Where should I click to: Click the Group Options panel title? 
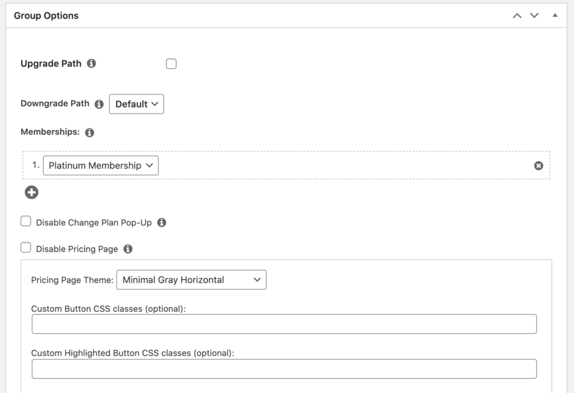(46, 16)
